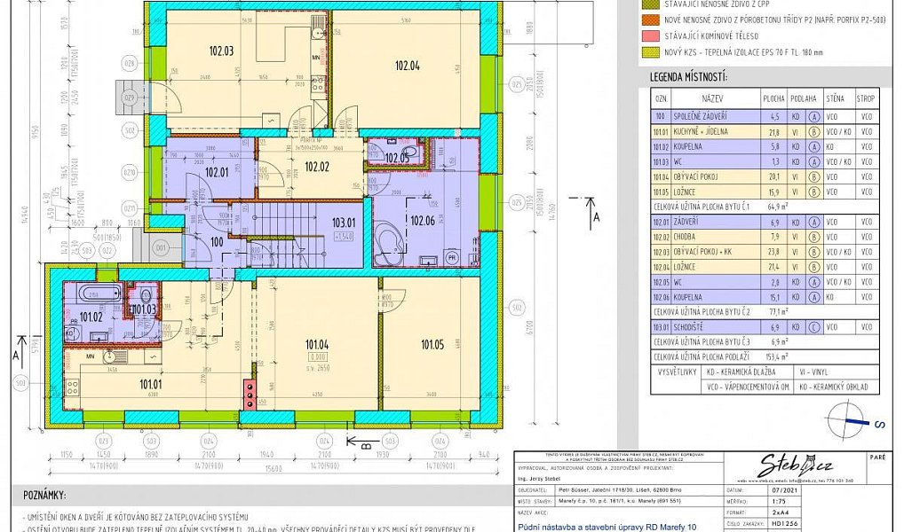The width and height of the screenshot is (904, 532).
Task: Click CHODBA in the room legend
Action: click(685, 237)
